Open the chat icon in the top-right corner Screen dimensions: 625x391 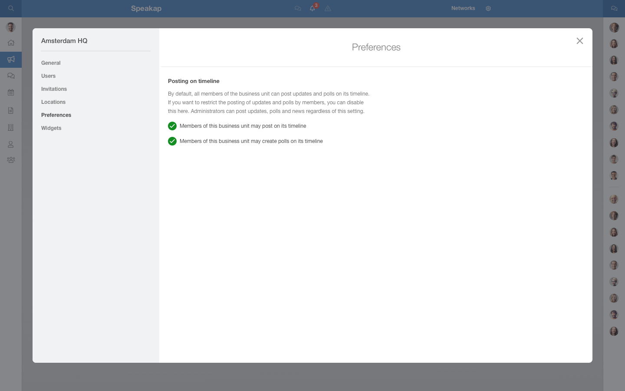[x=614, y=8]
